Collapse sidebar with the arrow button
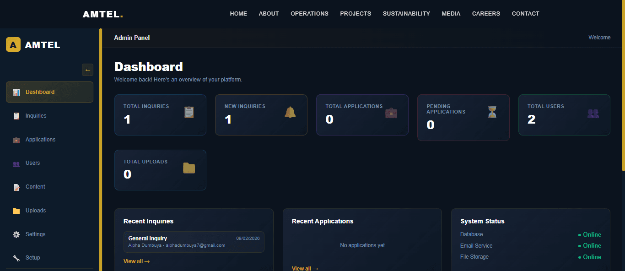Image resolution: width=625 pixels, height=271 pixels. tap(87, 70)
